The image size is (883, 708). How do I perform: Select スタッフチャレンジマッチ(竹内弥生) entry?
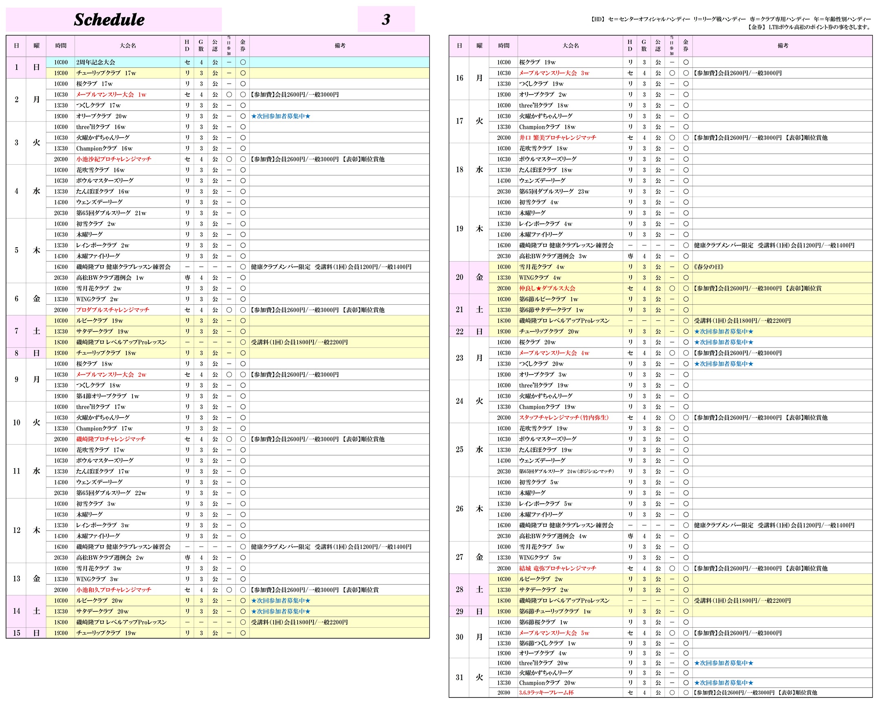[563, 418]
